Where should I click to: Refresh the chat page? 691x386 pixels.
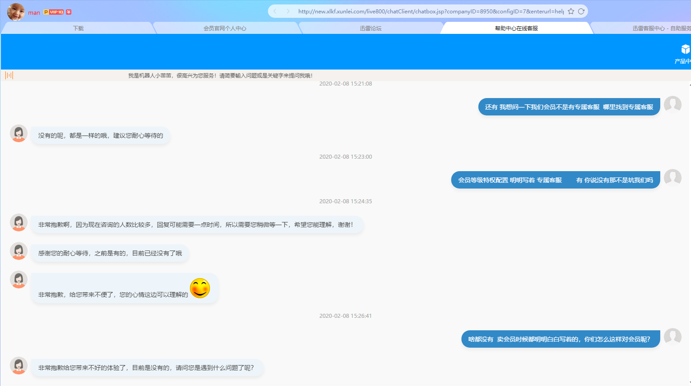[581, 10]
